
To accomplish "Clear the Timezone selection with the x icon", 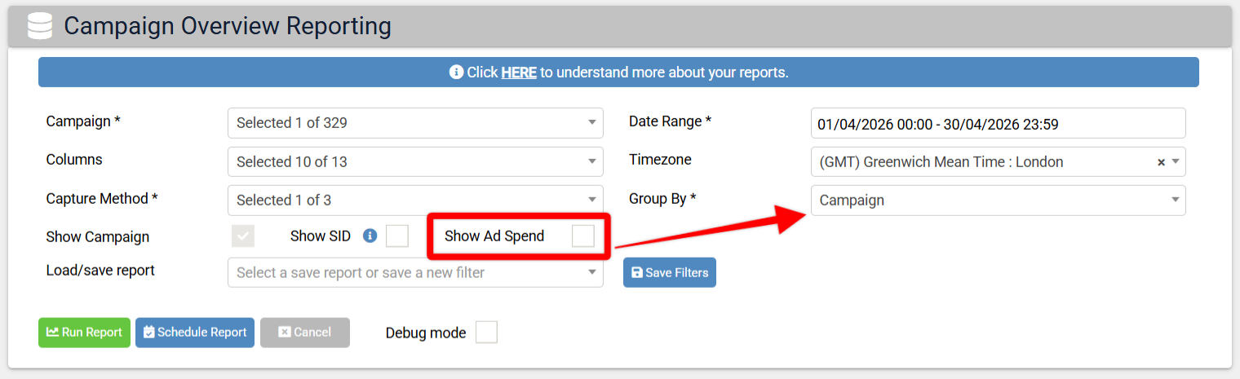I will coord(1161,162).
